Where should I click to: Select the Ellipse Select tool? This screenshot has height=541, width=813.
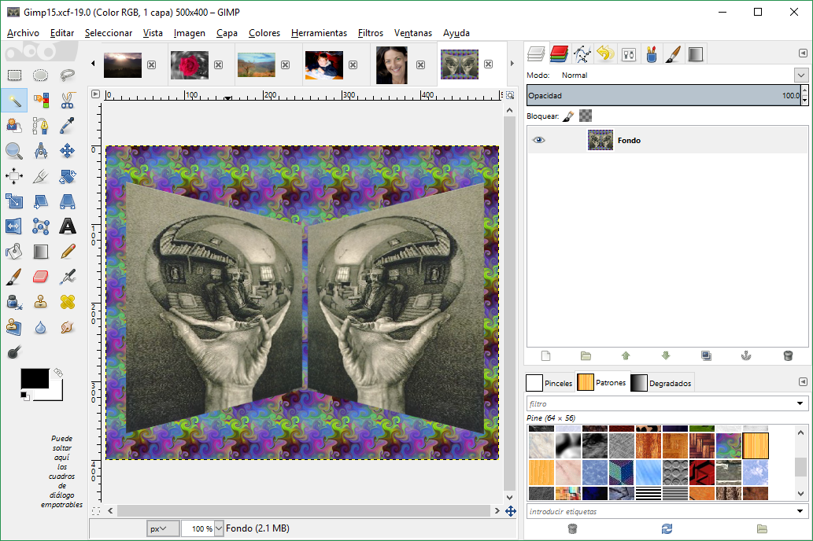coord(40,75)
